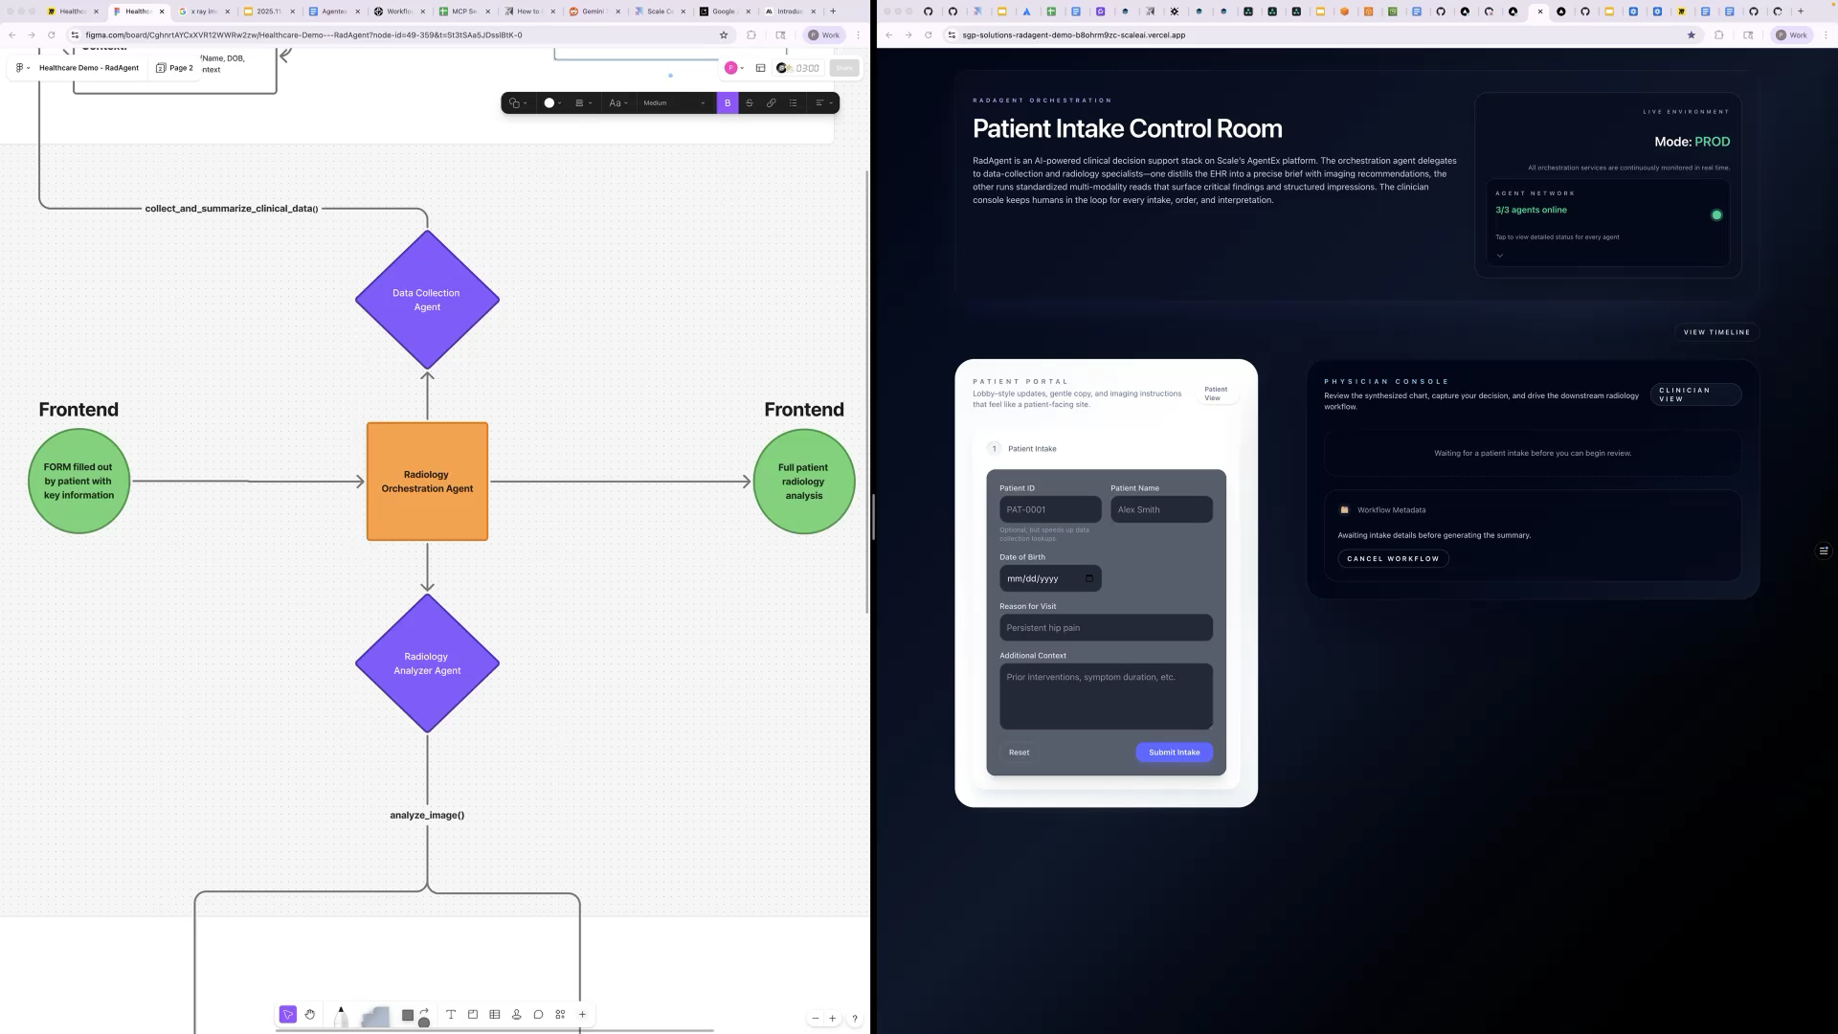Click the insert link icon
The width and height of the screenshot is (1838, 1034).
point(772,103)
